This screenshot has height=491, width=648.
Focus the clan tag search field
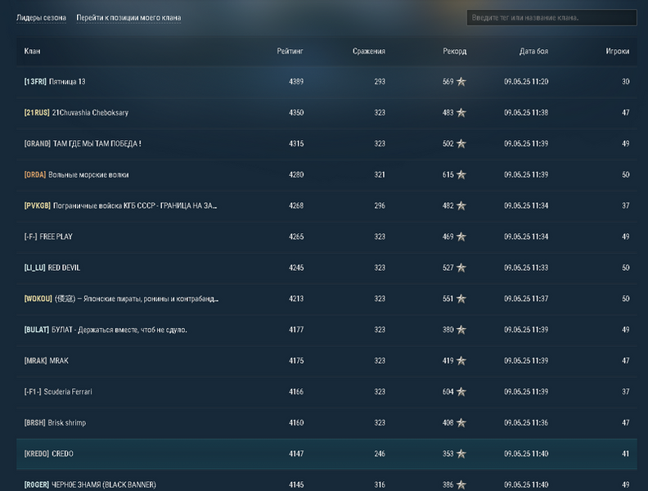pos(551,18)
